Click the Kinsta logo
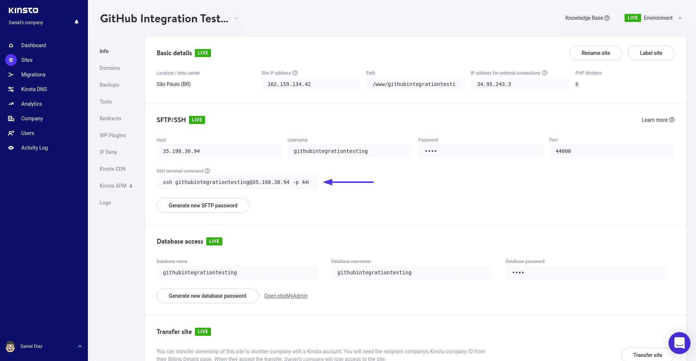The height and width of the screenshot is (361, 696). coord(23,10)
